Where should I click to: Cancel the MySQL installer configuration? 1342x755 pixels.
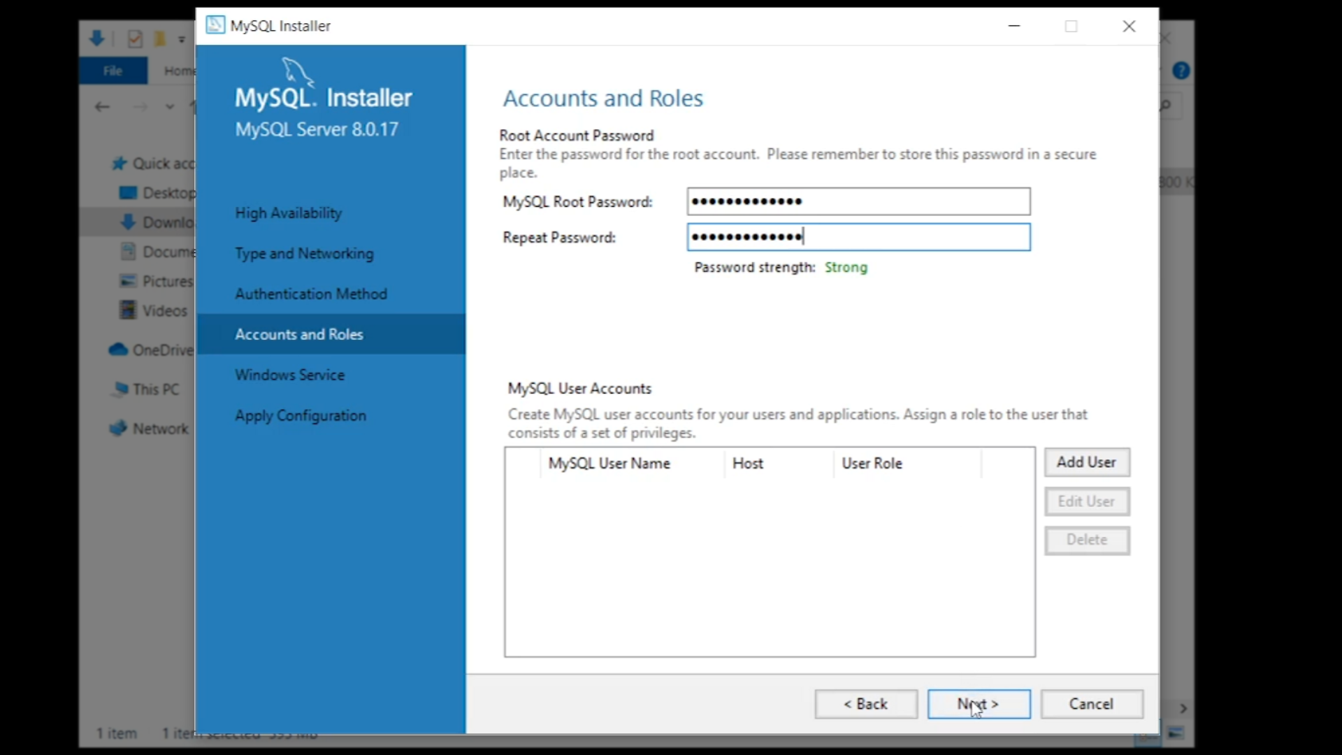coord(1091,704)
